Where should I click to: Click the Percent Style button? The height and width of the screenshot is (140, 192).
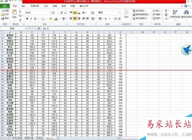[106, 19]
